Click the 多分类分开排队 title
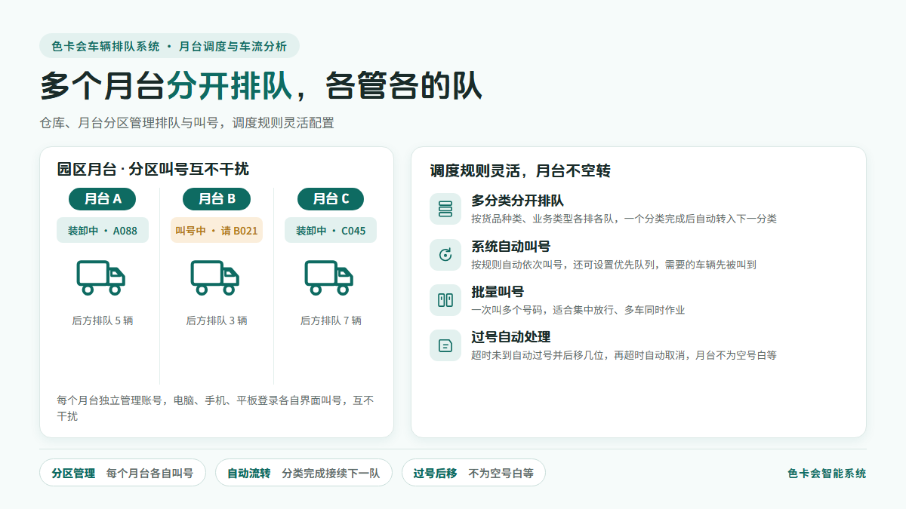 coord(517,201)
